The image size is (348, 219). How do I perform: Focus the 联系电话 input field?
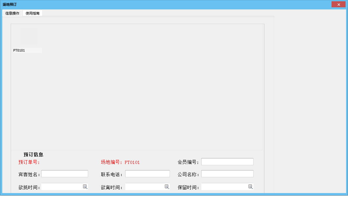pyautogui.click(x=147, y=174)
